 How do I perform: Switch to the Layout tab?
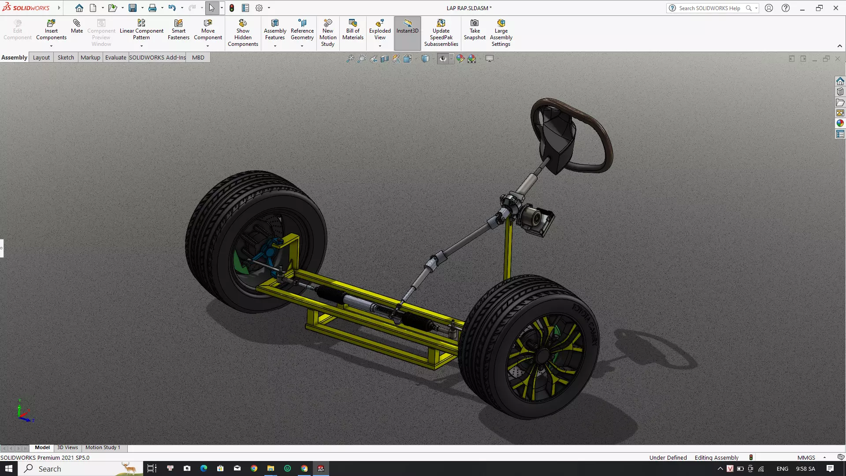(41, 57)
